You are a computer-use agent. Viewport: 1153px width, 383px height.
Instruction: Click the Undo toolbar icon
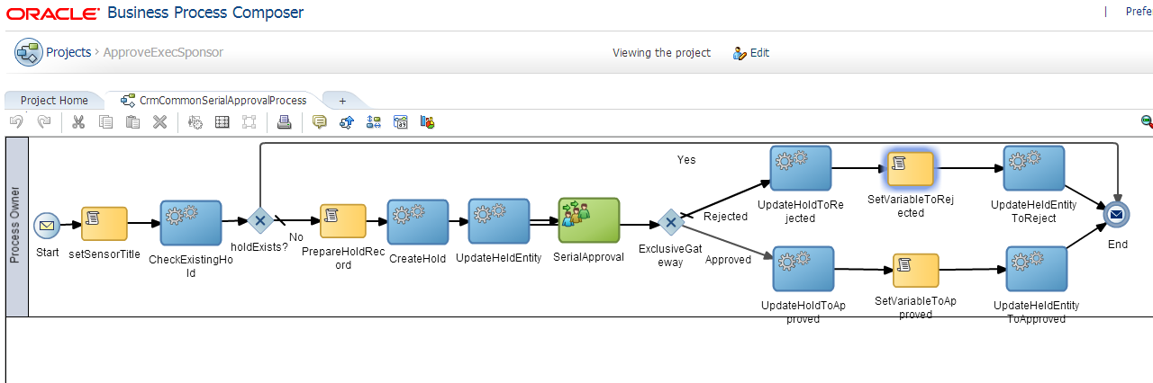(x=16, y=122)
